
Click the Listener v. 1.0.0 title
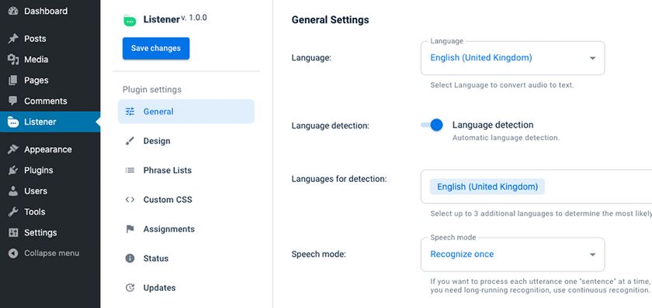click(x=175, y=19)
